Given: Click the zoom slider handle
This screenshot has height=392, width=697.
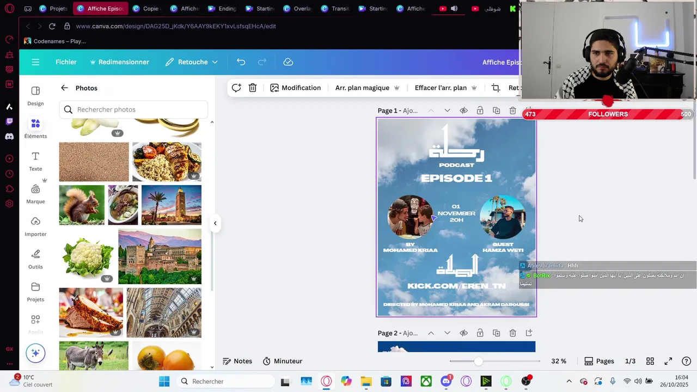Looking at the screenshot, I should 478,361.
